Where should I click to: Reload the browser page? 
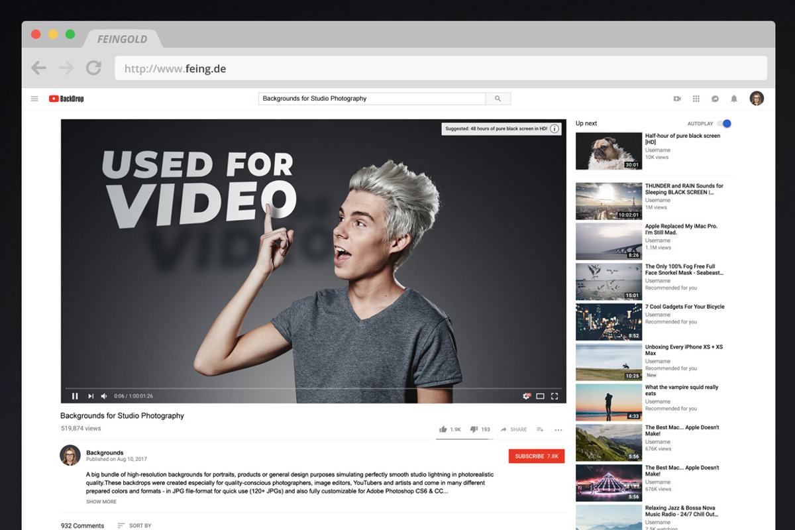93,68
